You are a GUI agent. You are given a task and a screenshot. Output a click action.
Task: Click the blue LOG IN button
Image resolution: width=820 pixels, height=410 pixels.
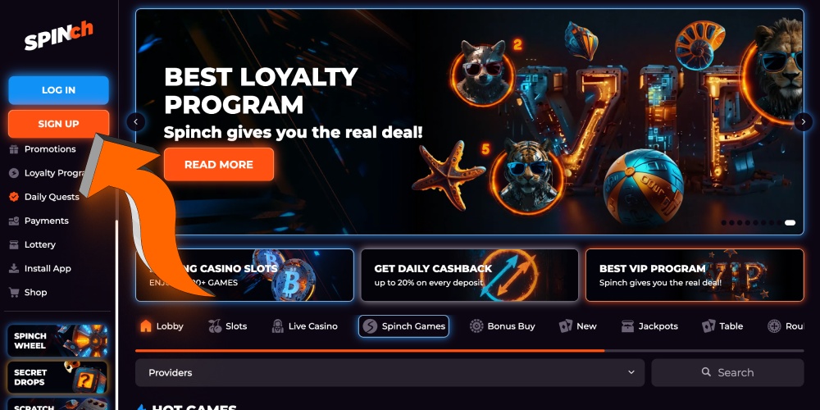58,90
